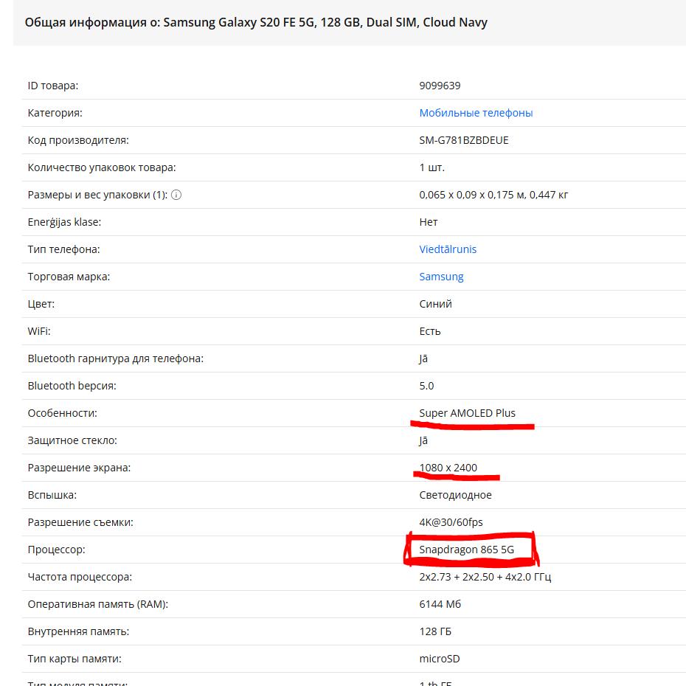
Task: Follow the Samsung brand link
Action: 441,277
